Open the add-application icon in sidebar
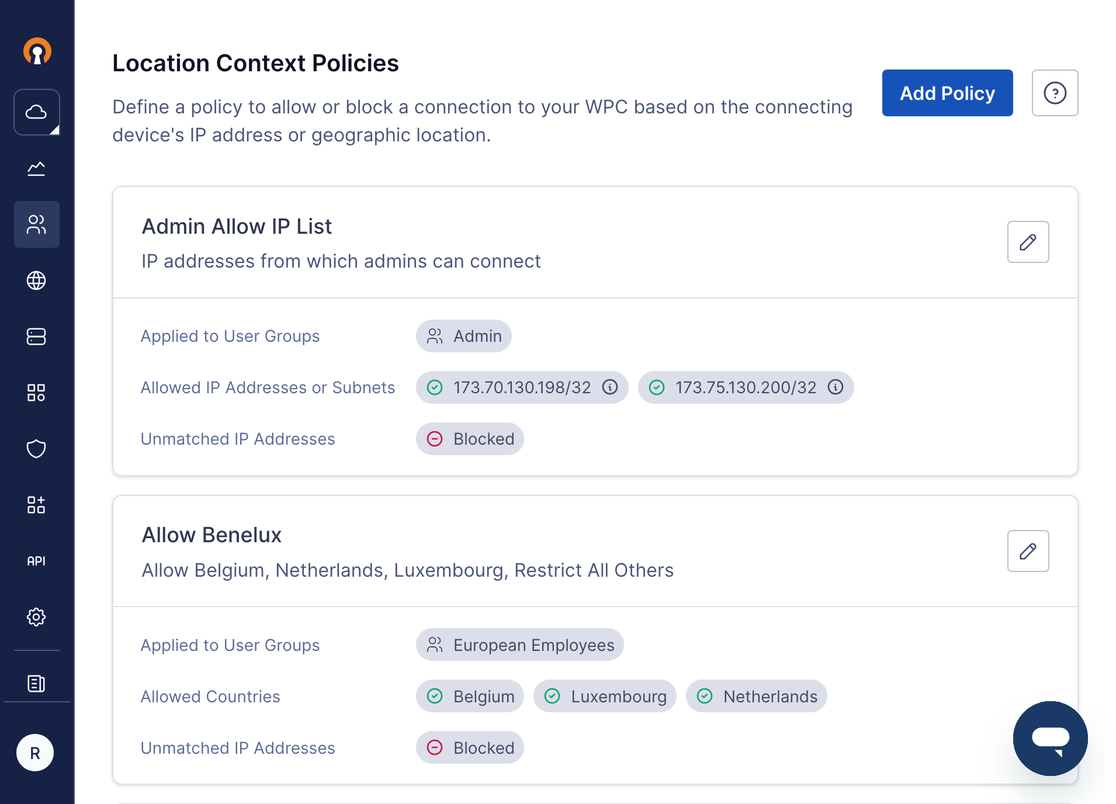1116x804 pixels. (x=36, y=505)
